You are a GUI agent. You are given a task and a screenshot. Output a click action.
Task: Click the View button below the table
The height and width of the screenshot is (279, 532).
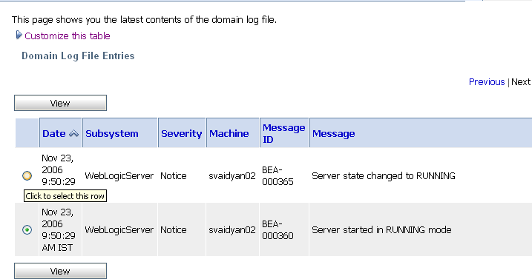(x=60, y=271)
